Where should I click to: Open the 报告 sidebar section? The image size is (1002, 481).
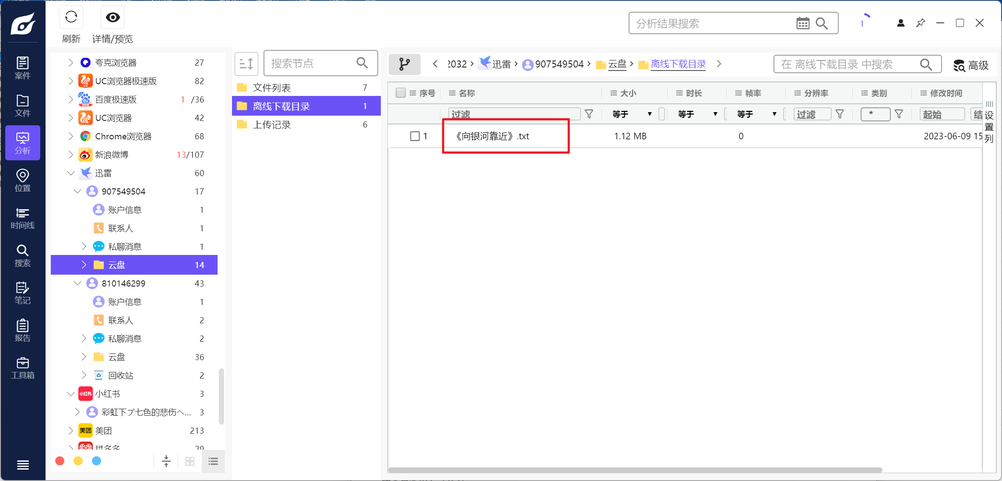point(22,331)
